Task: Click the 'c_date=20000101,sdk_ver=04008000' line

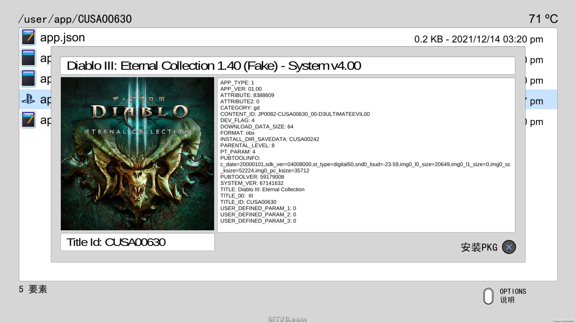Action: tap(365, 164)
